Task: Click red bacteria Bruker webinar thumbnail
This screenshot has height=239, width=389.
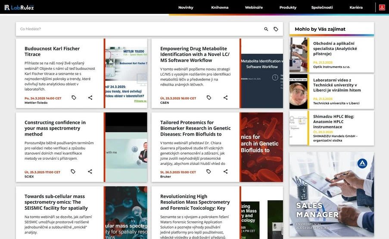Action: (262, 147)
